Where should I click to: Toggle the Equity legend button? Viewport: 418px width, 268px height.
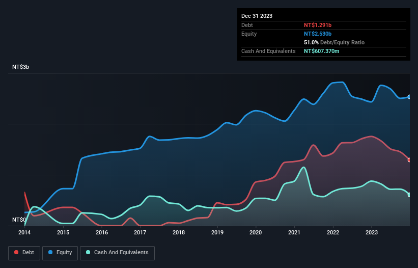pyautogui.click(x=60, y=253)
